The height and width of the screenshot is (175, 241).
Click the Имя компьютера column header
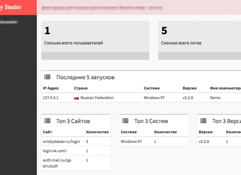(226, 88)
